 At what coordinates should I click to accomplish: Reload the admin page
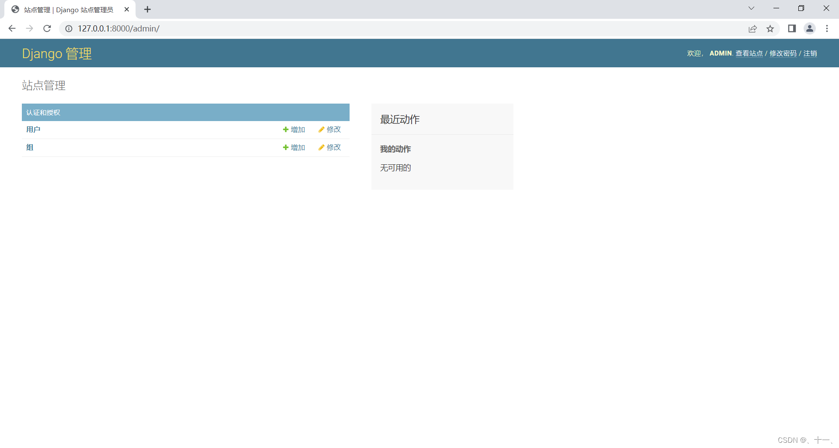pyautogui.click(x=47, y=28)
